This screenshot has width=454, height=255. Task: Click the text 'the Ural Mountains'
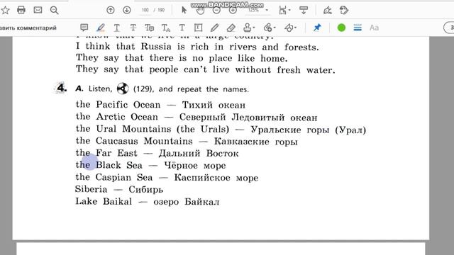pyautogui.click(x=123, y=129)
